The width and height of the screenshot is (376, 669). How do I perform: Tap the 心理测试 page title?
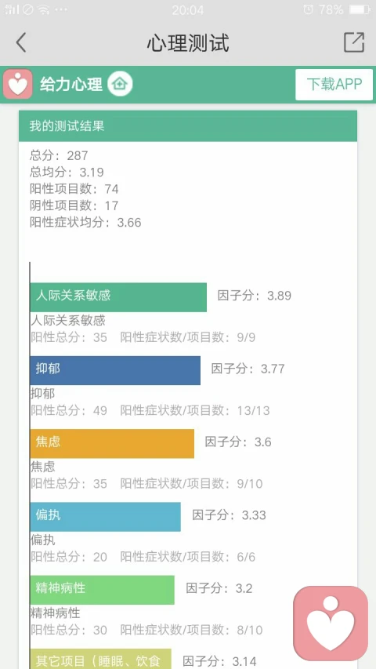tap(188, 42)
